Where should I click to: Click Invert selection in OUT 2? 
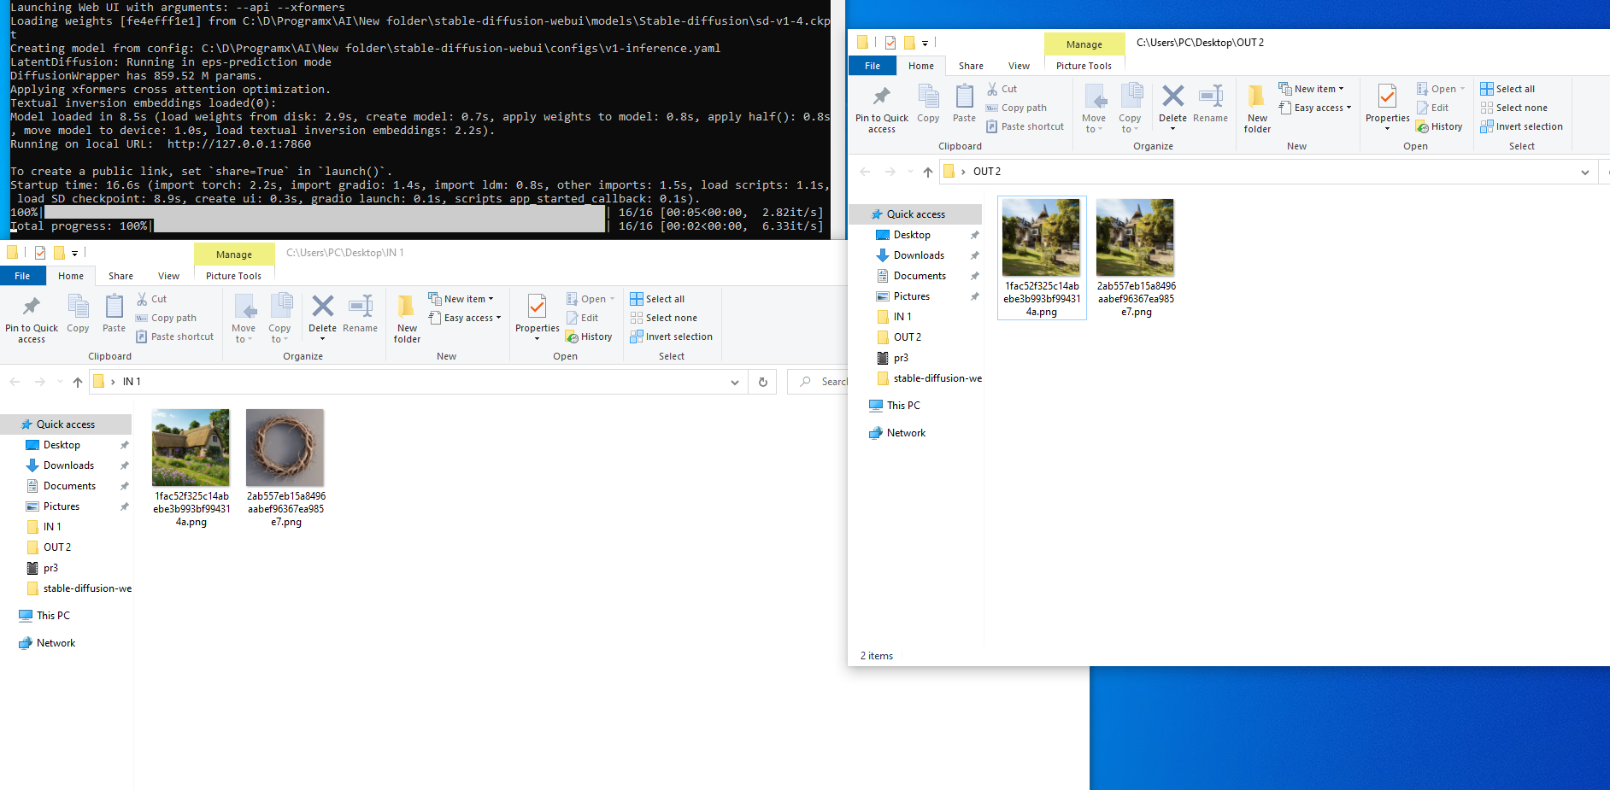point(1522,126)
